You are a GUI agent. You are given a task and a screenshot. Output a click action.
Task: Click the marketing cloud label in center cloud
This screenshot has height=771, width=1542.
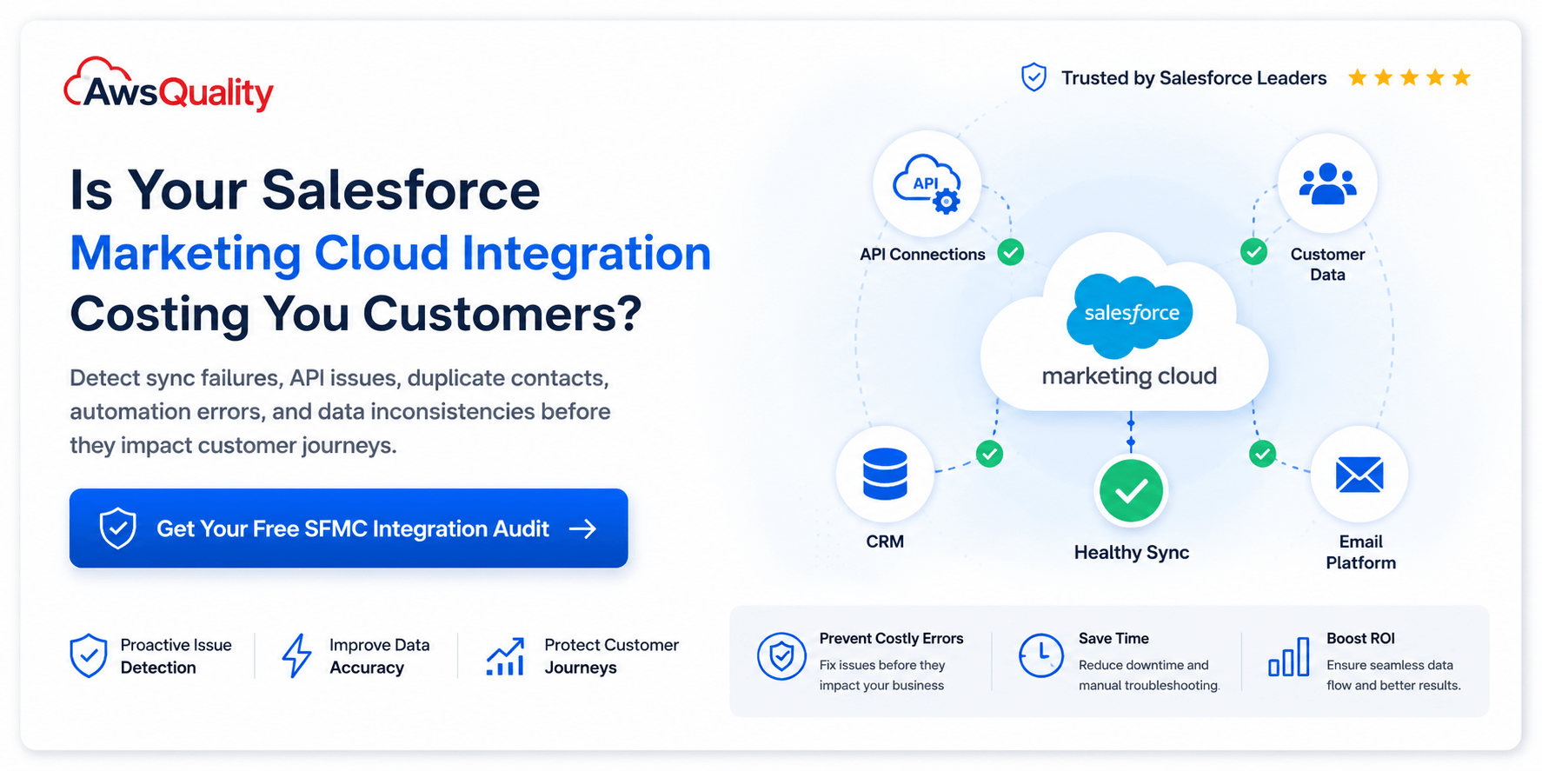1129,376
